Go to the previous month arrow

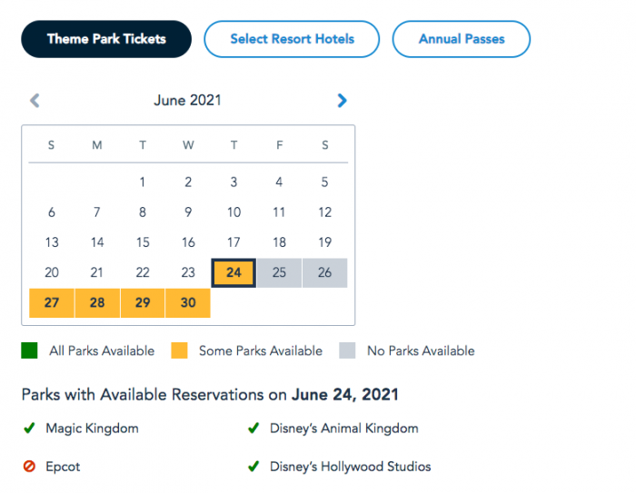click(35, 101)
